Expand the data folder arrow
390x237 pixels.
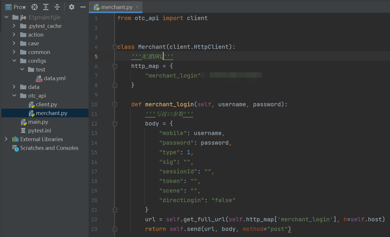14,87
